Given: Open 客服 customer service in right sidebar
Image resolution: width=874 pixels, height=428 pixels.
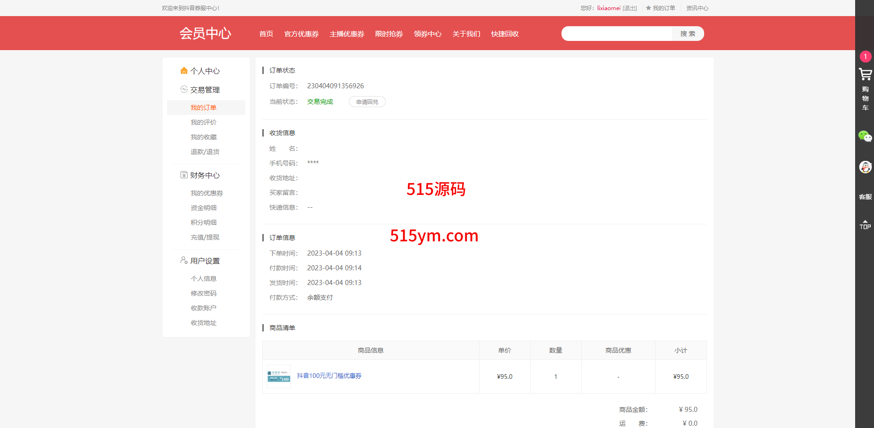Looking at the screenshot, I should [x=865, y=197].
